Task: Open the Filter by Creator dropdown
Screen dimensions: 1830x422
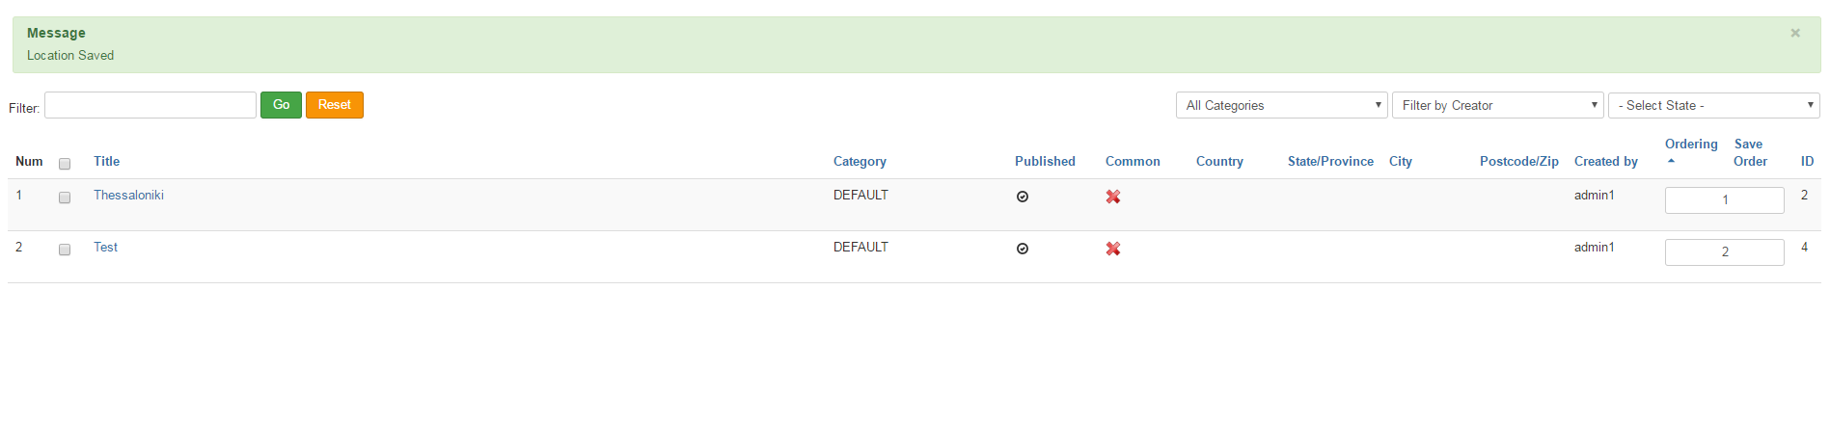Action: tap(1497, 105)
